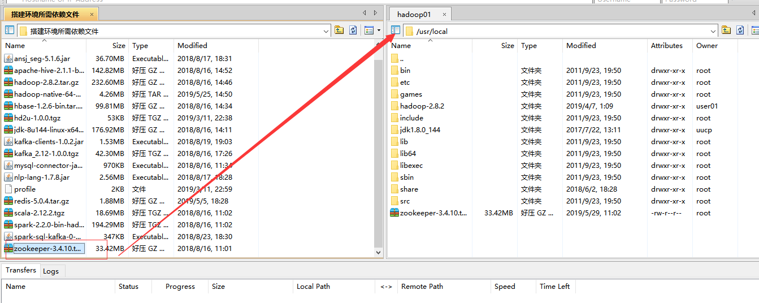Click the remote sbin folder icon
This screenshot has width=759, height=303.
click(394, 177)
